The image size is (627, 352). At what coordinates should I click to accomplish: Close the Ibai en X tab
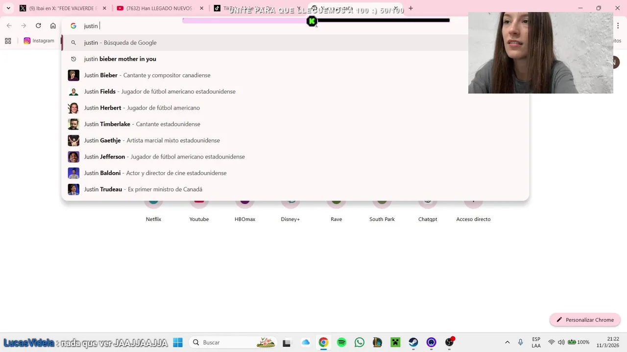[x=104, y=8]
